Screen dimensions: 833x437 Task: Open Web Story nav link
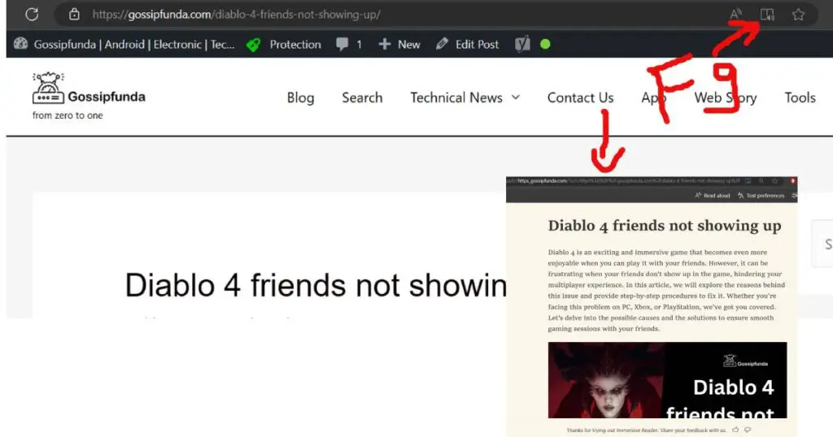(726, 97)
